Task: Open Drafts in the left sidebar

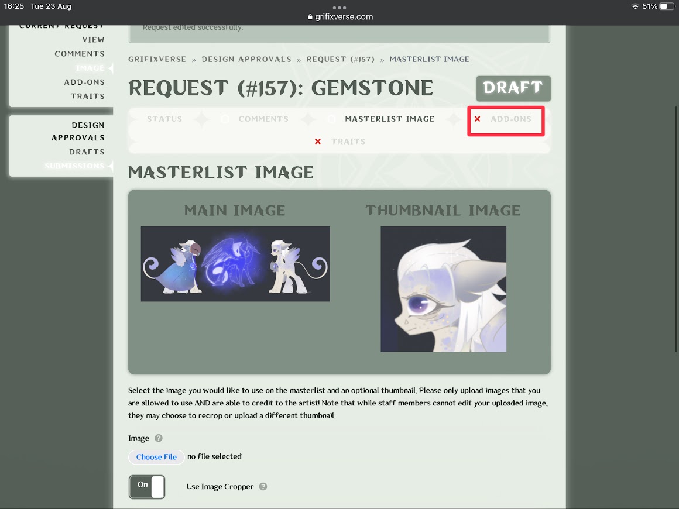Action: click(x=87, y=152)
